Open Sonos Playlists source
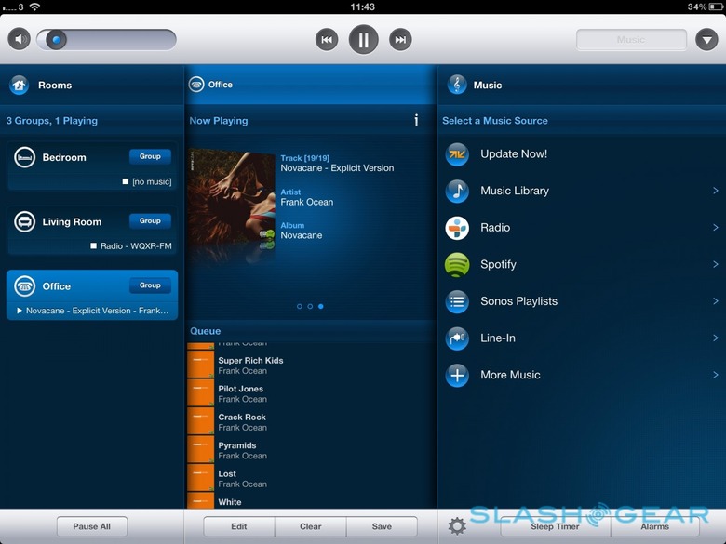 [582, 301]
